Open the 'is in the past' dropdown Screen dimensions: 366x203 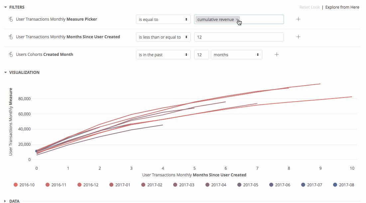tap(163, 55)
